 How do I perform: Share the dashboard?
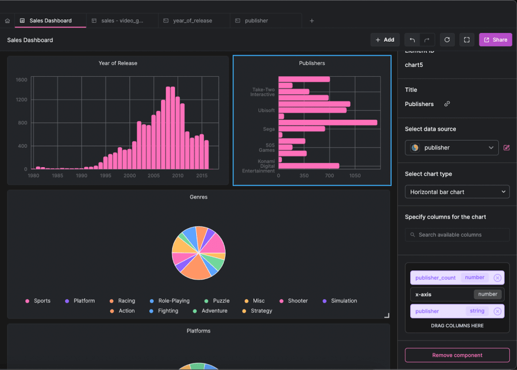coord(495,40)
